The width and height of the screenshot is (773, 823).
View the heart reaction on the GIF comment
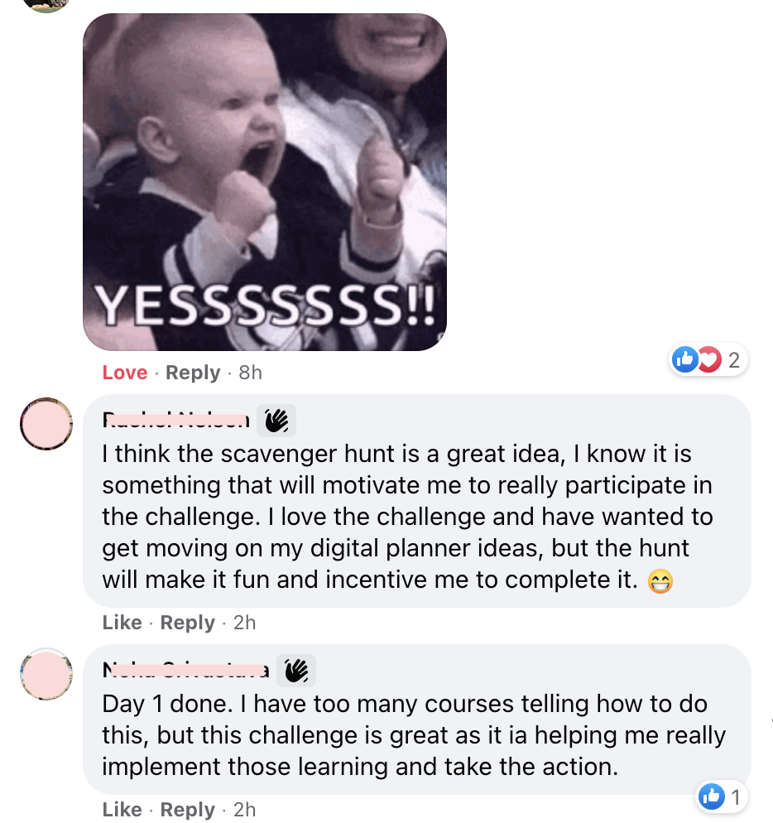(x=710, y=359)
